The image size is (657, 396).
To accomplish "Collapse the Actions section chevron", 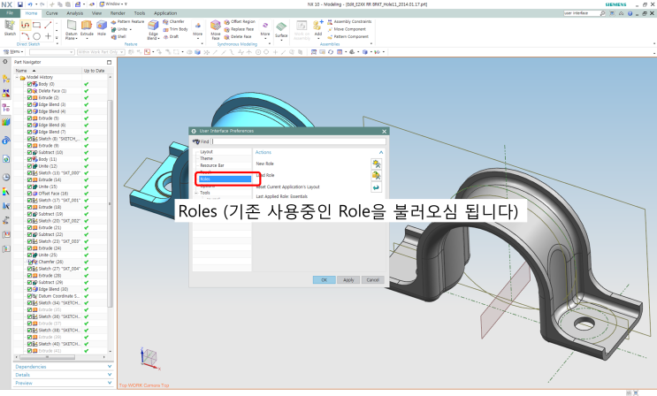I will click(381, 153).
